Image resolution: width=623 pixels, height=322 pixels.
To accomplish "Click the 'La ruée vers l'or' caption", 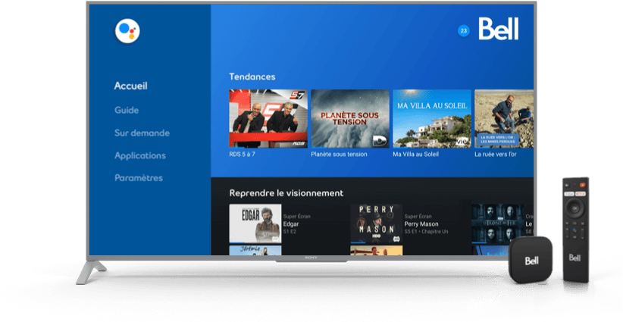I will [495, 154].
